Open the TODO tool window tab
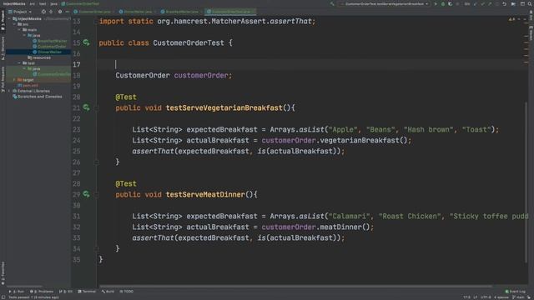Screen dimensions: 534x300 pos(127,292)
